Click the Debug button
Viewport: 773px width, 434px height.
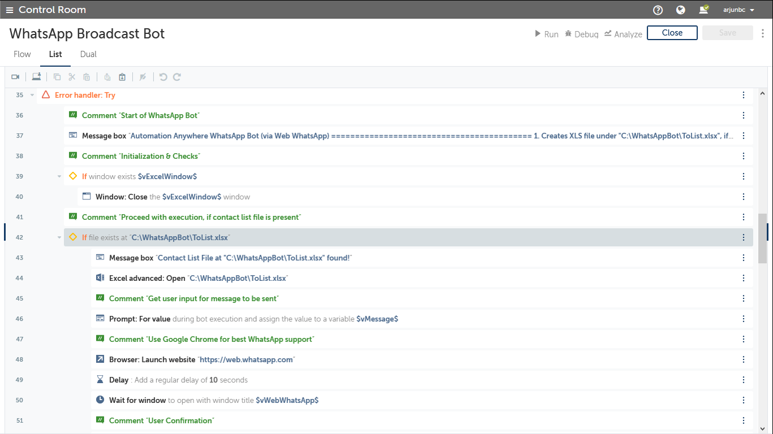(x=581, y=34)
